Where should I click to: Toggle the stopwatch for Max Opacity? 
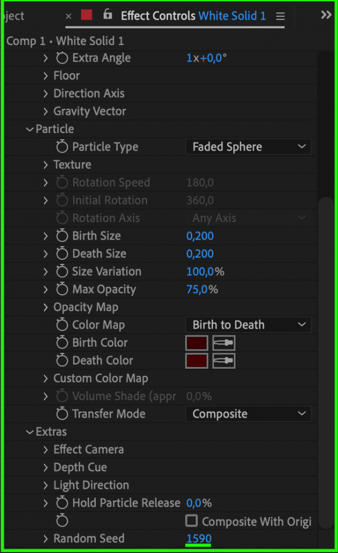coord(62,289)
